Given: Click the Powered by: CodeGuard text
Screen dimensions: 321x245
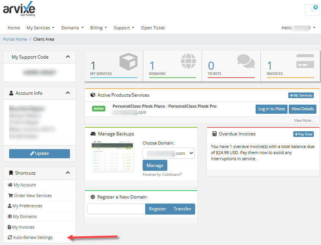Looking at the screenshot, I should pyautogui.click(x=162, y=175).
